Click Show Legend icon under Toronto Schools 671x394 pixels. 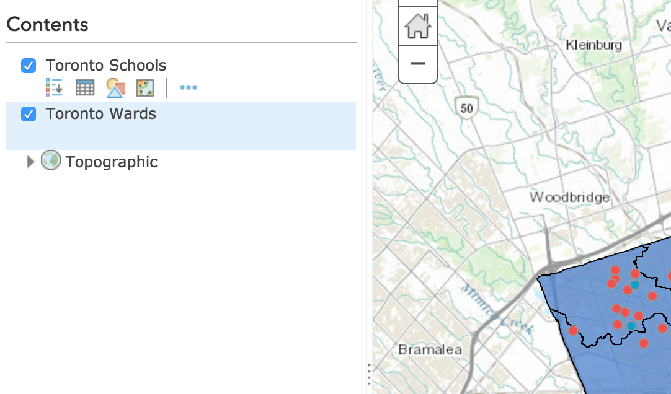click(x=55, y=88)
